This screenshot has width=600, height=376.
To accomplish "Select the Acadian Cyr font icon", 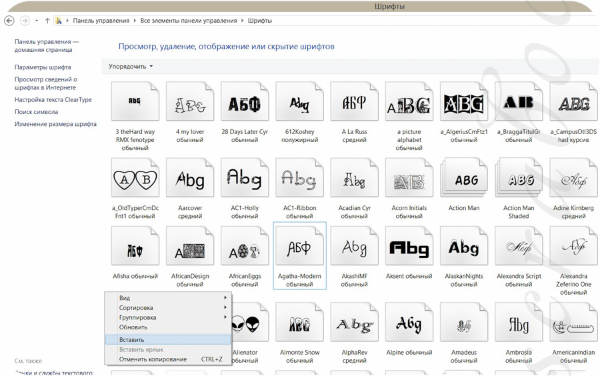I will click(x=355, y=177).
